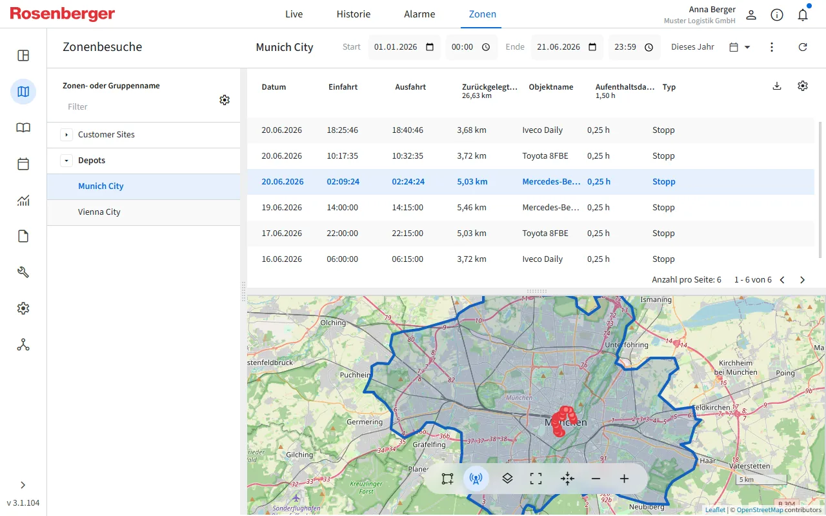The width and height of the screenshot is (826, 516).
Task: Switch to the Zonen tab
Action: [x=483, y=14]
